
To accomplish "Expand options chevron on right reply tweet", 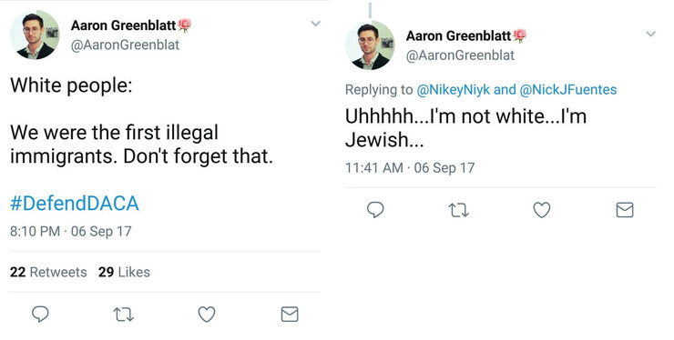I will pyautogui.click(x=651, y=34).
